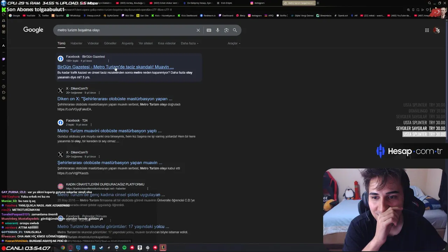Open 'Şehirlerarası otobüste mastürbasyon yapan muavin' result

coord(110,163)
